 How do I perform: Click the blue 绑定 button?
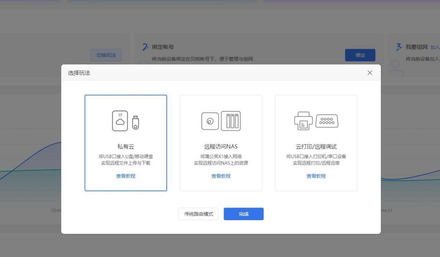tap(360, 55)
